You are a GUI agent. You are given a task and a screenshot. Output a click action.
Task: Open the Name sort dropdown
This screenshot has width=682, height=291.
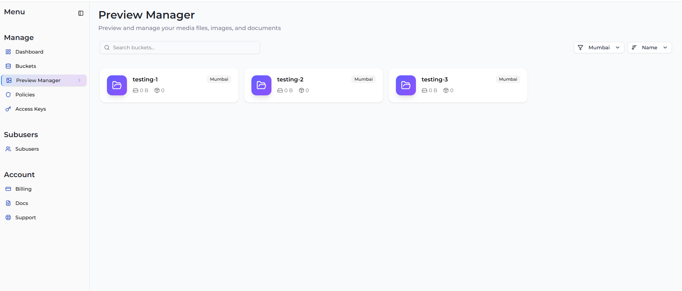(x=649, y=47)
